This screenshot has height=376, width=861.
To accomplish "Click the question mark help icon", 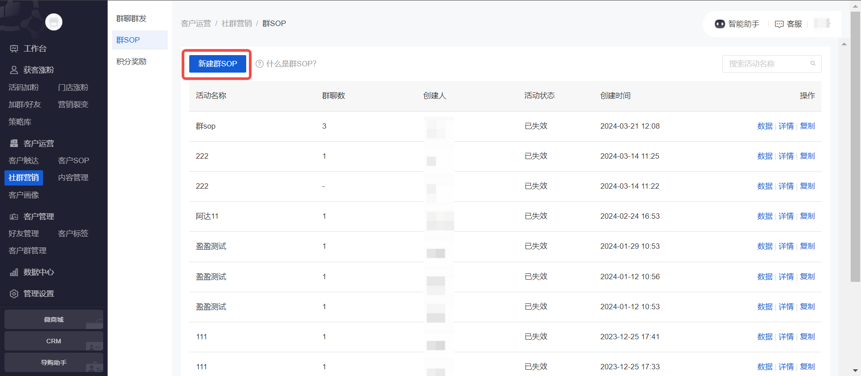I will pos(259,64).
